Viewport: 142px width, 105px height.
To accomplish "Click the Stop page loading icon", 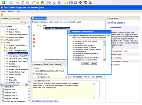I will pyautogui.click(x=18, y=2).
